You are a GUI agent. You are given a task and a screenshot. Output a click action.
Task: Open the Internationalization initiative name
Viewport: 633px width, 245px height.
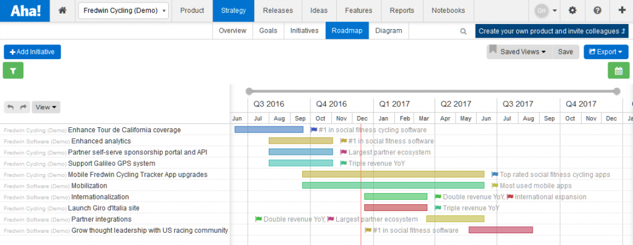click(x=100, y=197)
